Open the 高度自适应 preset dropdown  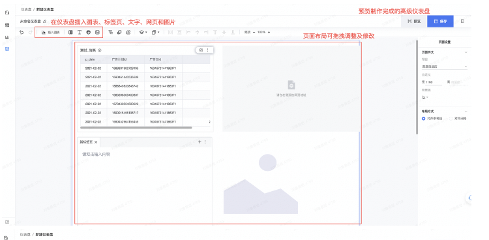445,67
